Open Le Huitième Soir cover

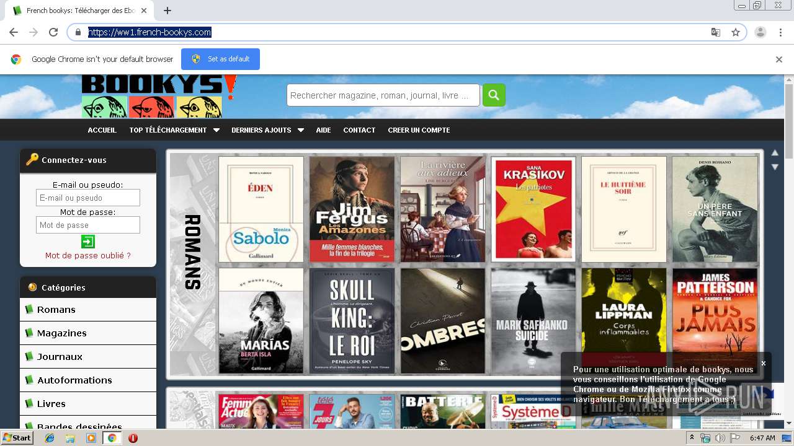[x=624, y=209]
